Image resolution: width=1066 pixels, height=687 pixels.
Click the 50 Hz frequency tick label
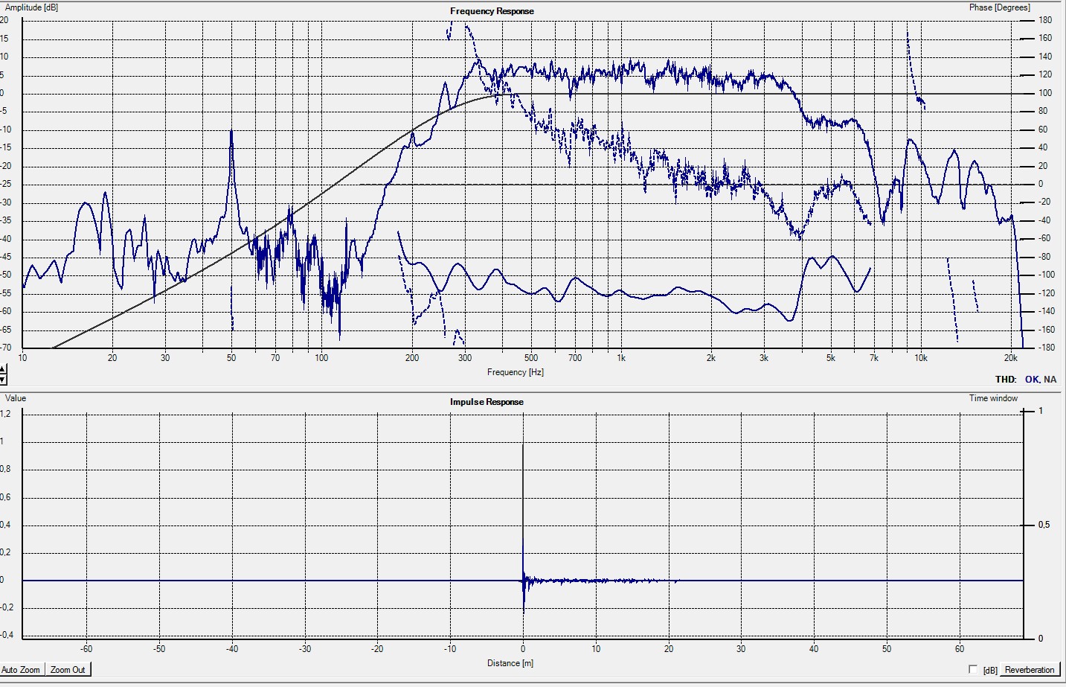231,358
